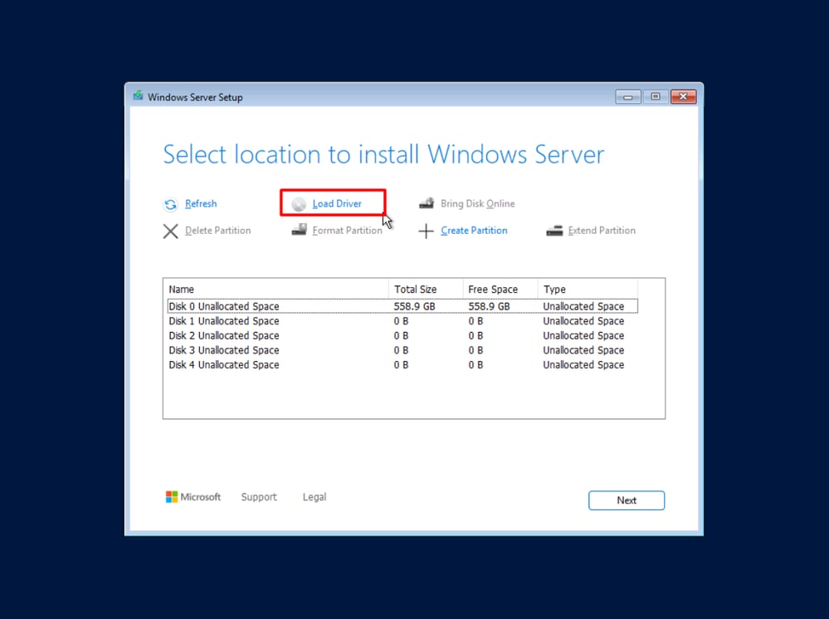This screenshot has width=829, height=619.
Task: Select the Disk 0 entry with 558.9 GB
Action: click(274, 306)
